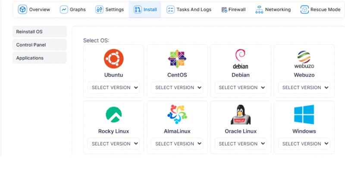The height and width of the screenshot is (172, 345).
Task: Open CentOS version dropdown
Action: 177,88
